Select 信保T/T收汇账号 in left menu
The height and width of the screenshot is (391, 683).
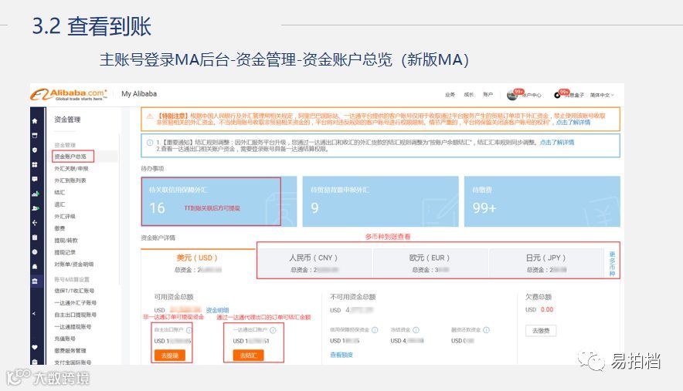74,291
